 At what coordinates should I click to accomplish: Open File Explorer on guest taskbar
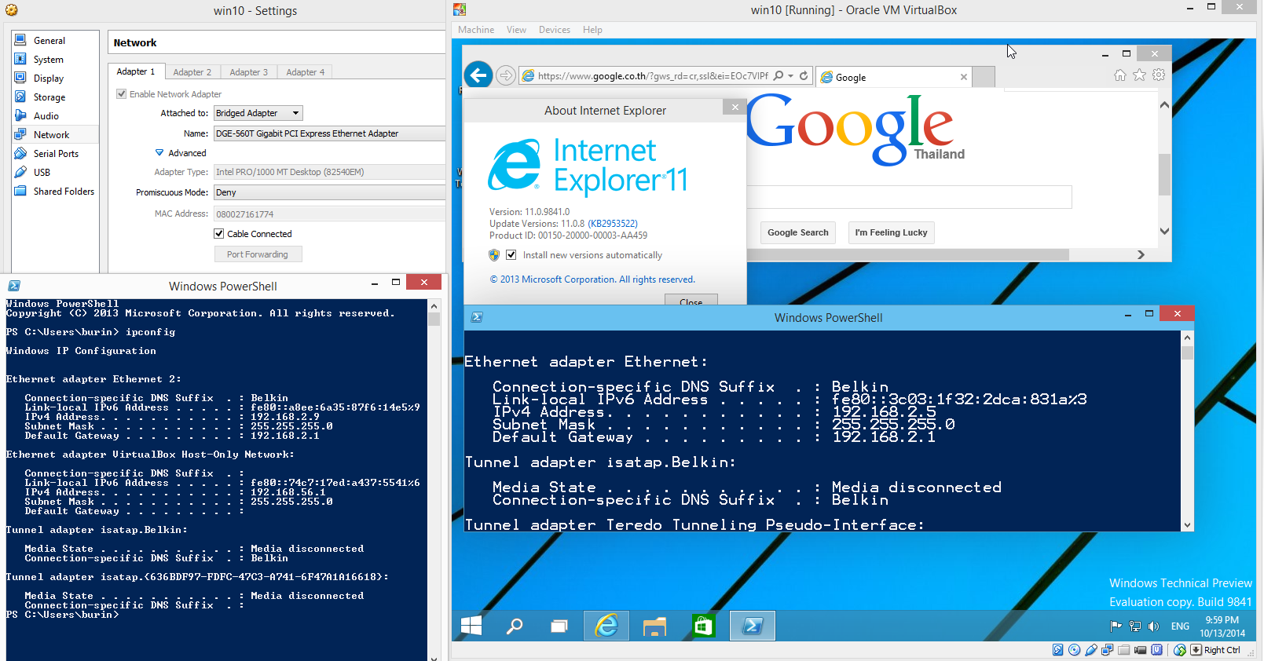654,626
